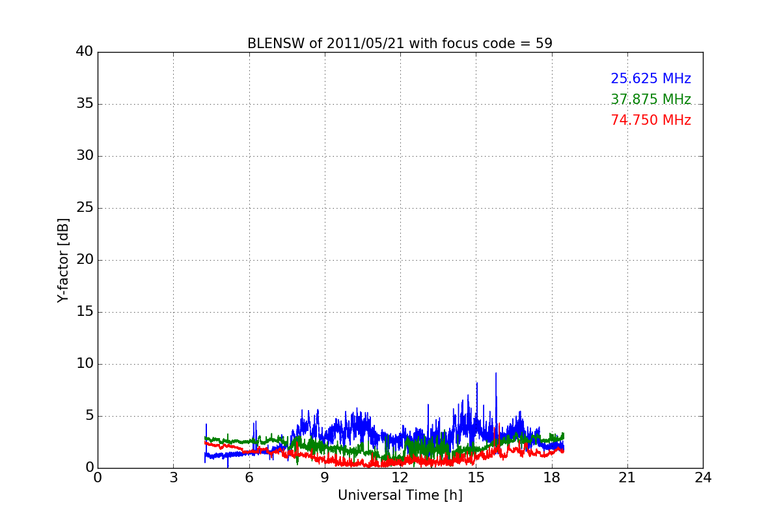Select the red 74.750 MHz legend label

(651, 120)
